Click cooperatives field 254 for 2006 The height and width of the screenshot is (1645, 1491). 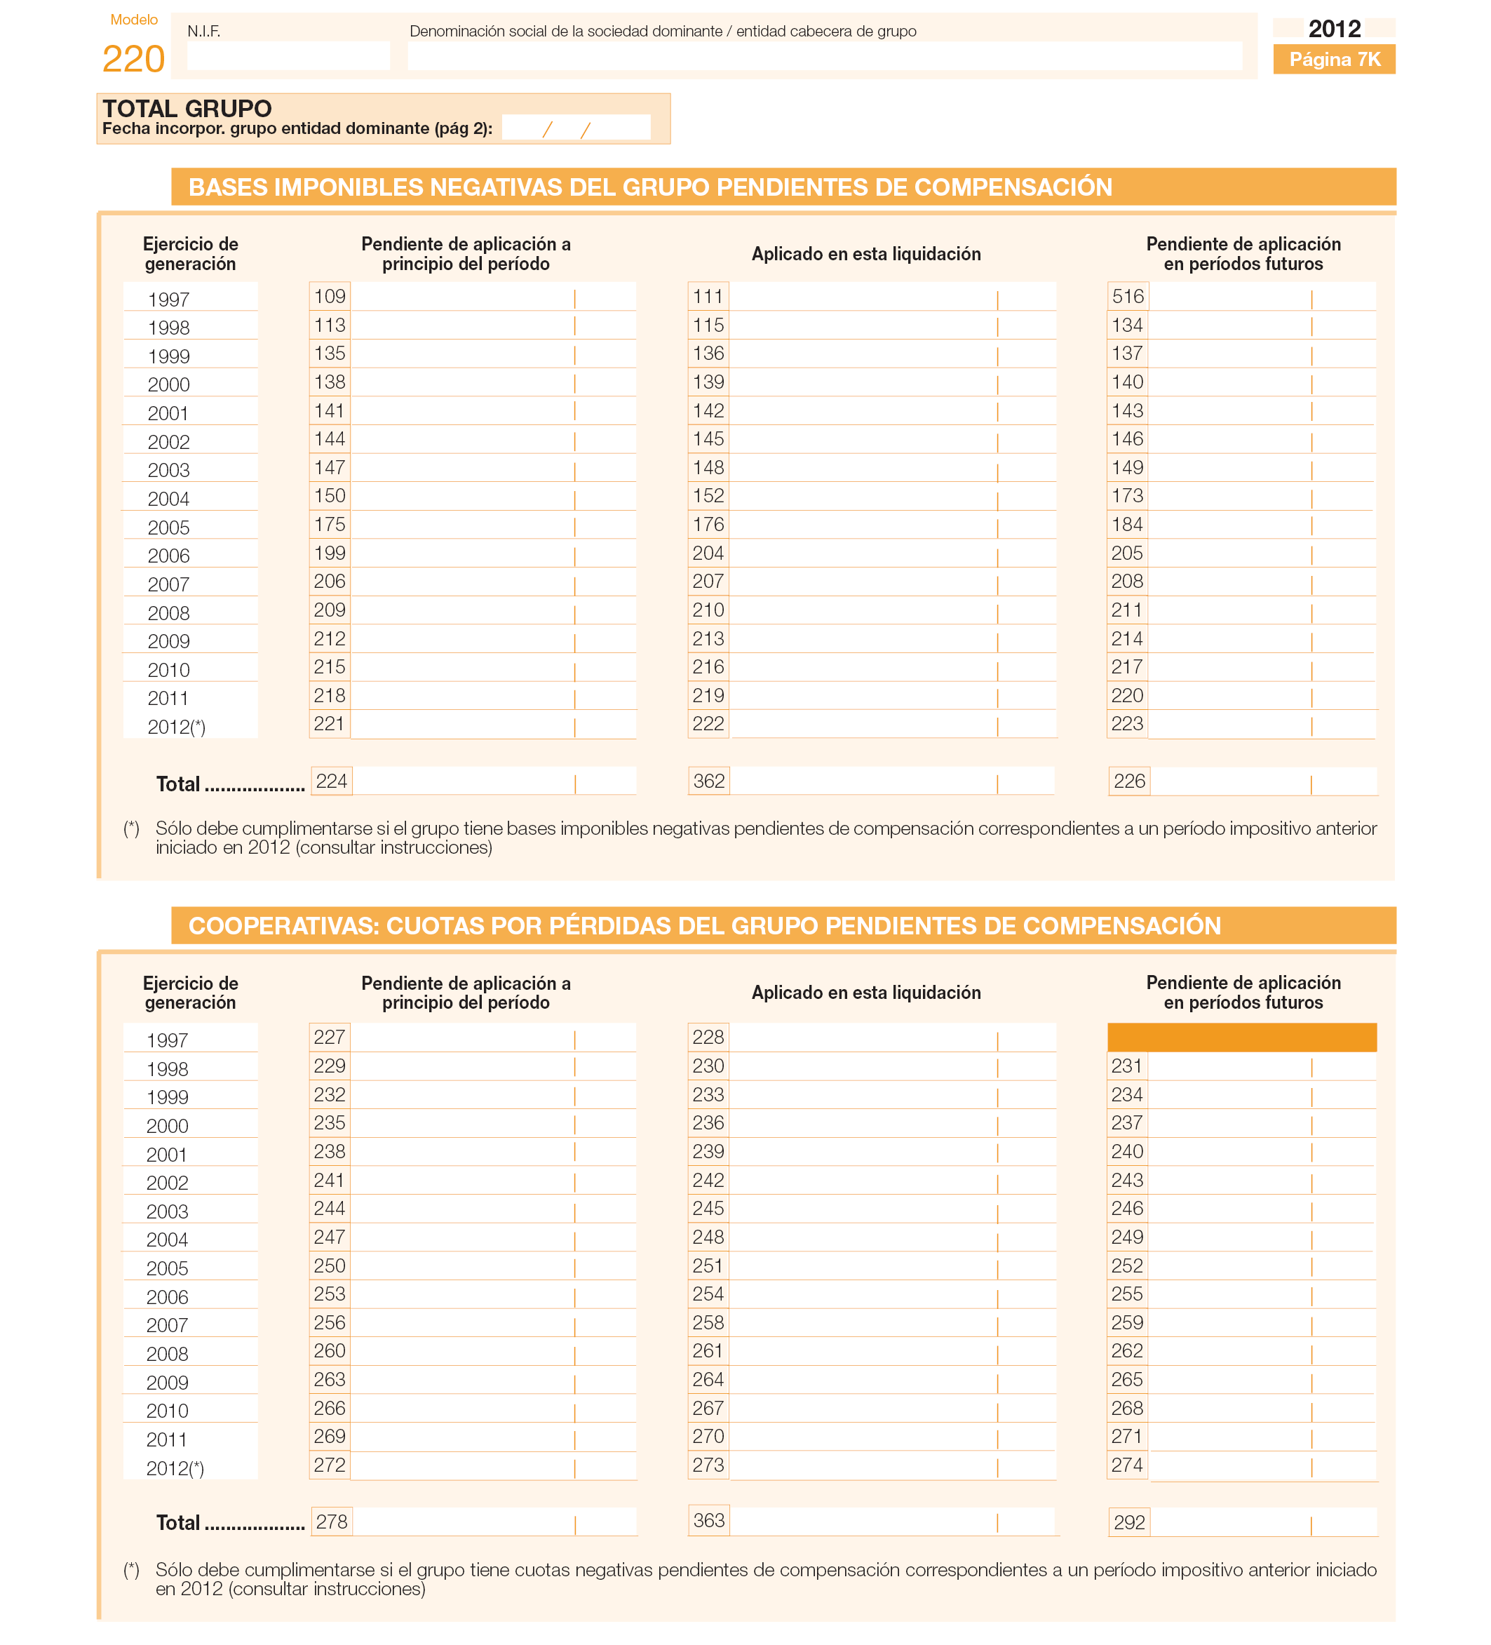pyautogui.click(x=892, y=1294)
